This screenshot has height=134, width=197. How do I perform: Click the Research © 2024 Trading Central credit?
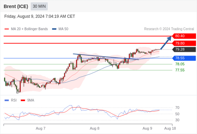pos(169,29)
